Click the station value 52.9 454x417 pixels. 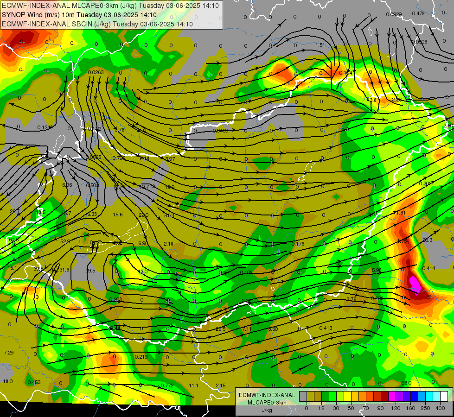pos(65,241)
